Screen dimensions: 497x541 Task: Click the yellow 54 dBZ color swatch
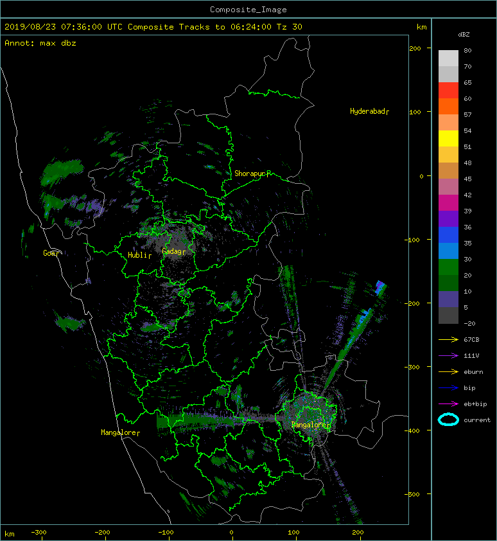tap(448, 138)
